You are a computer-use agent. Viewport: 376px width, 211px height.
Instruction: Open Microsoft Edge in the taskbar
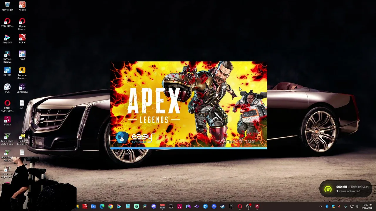point(102,206)
